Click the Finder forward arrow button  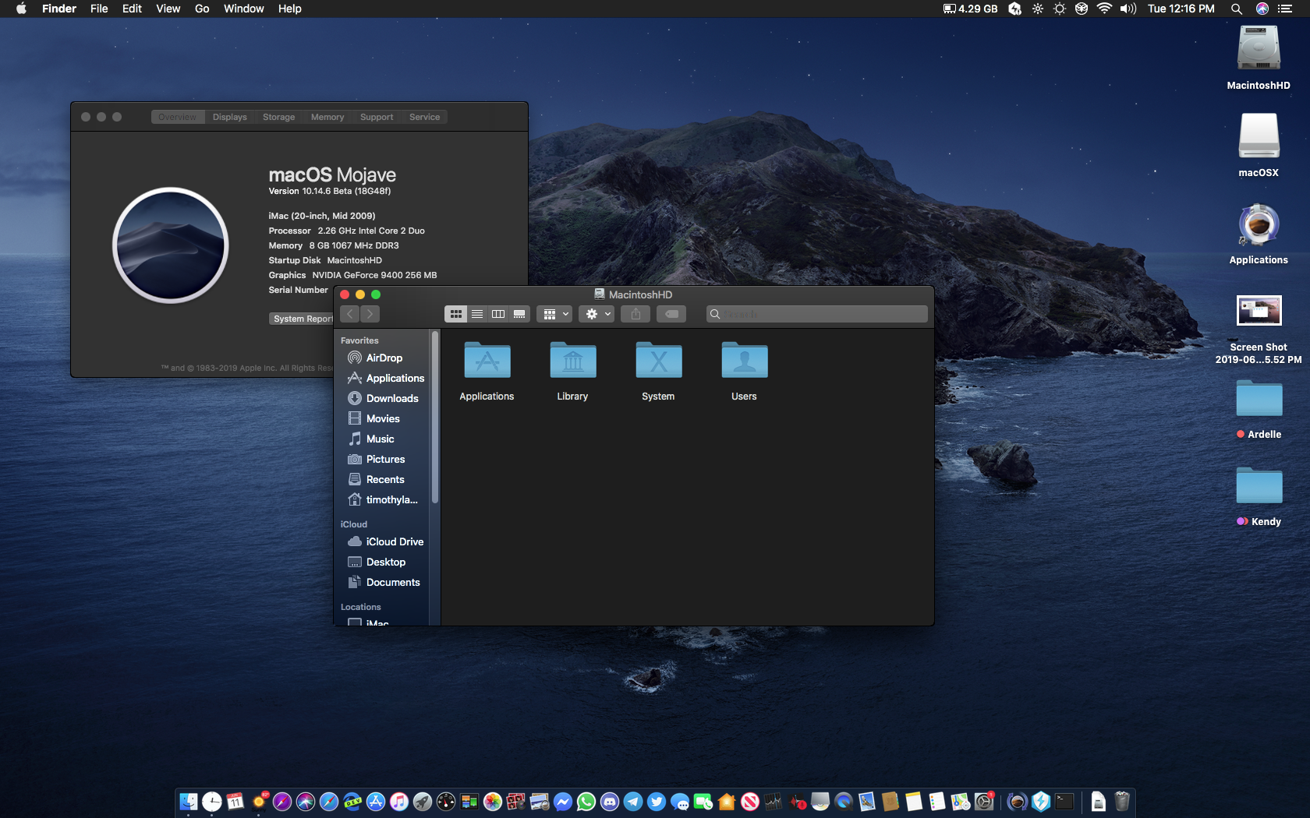pyautogui.click(x=370, y=314)
